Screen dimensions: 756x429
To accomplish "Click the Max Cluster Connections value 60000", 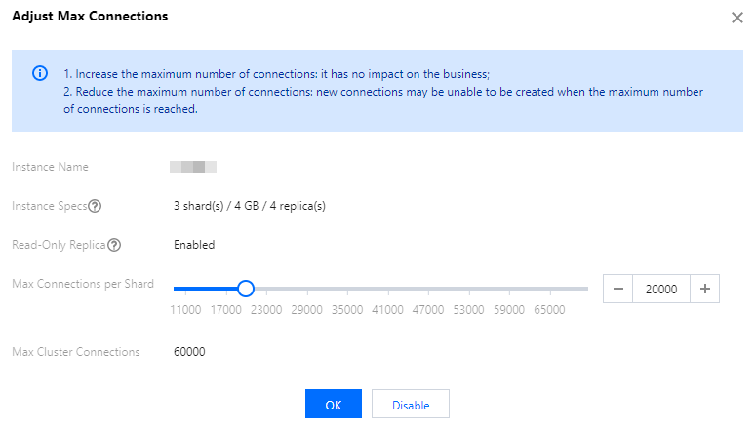I will [x=189, y=352].
